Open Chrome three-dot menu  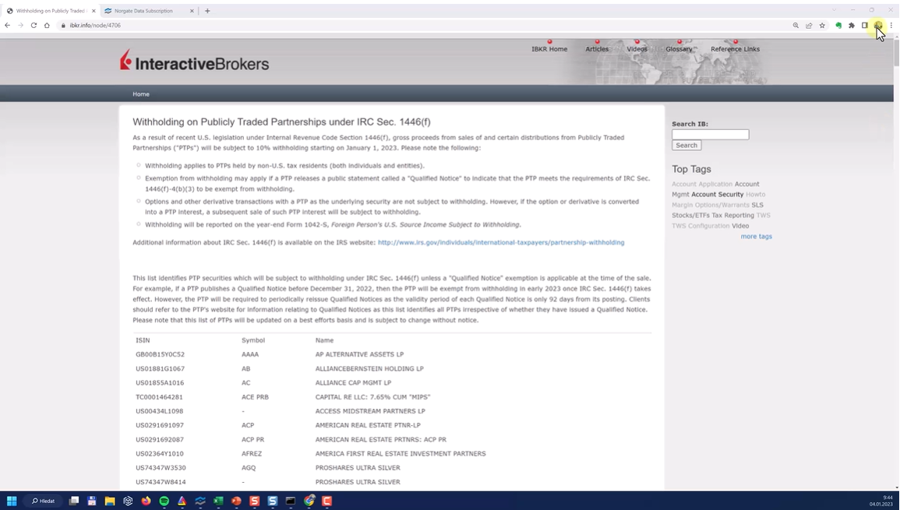(891, 25)
